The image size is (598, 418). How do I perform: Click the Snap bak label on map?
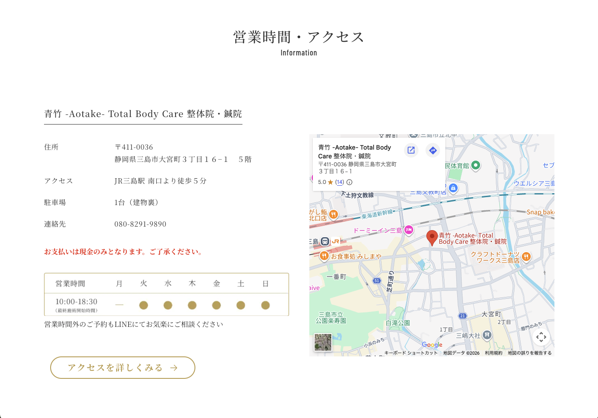(540, 212)
